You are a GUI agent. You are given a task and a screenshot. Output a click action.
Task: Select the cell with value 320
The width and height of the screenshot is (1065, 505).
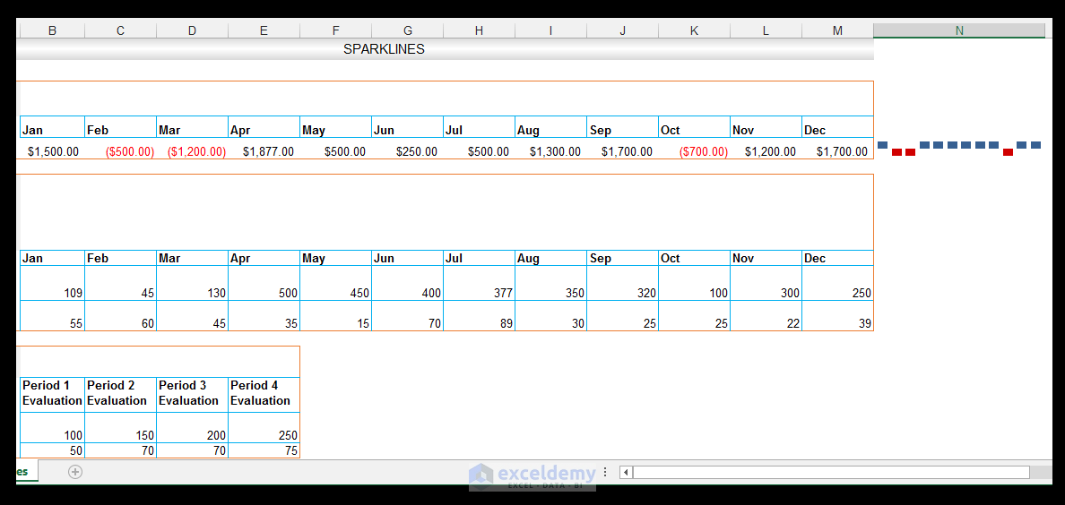point(622,283)
